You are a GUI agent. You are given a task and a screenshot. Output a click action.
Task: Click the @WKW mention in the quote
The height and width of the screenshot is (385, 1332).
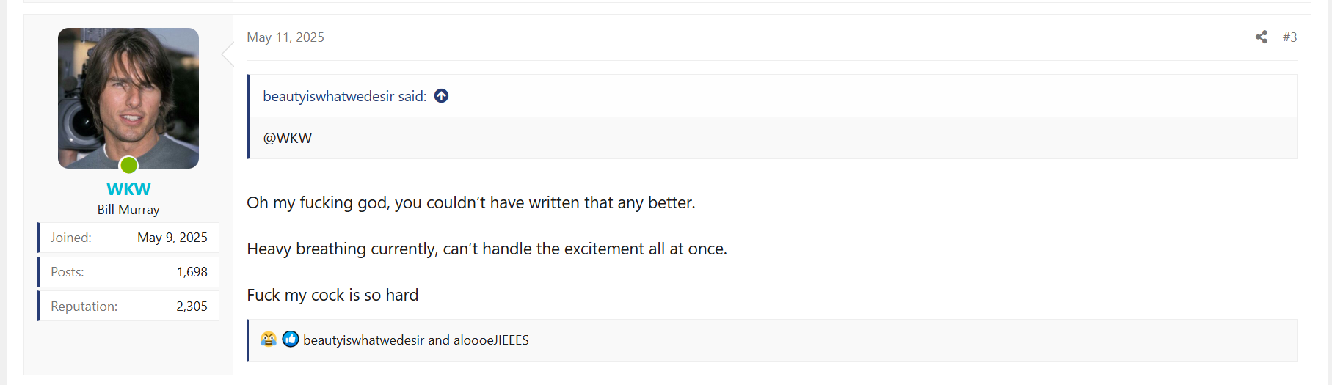click(x=288, y=138)
